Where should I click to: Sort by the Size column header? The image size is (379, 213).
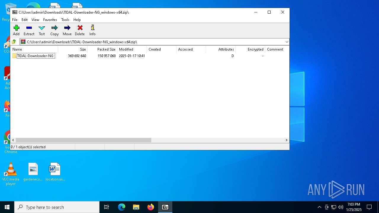(x=73, y=49)
